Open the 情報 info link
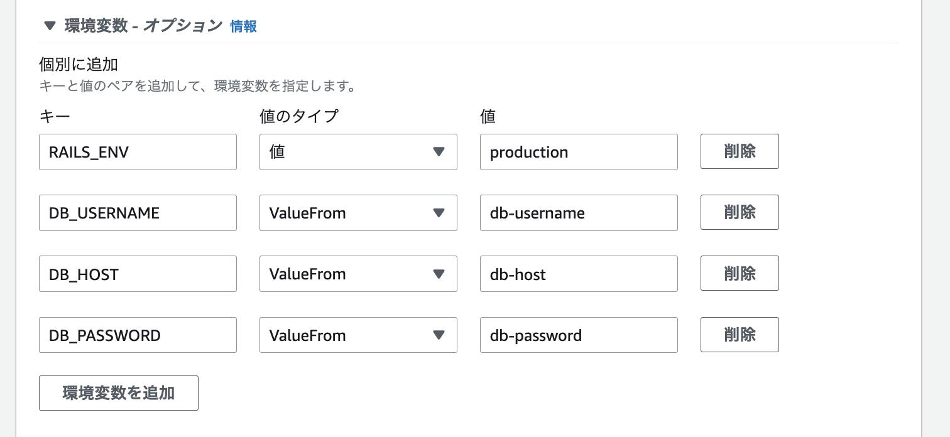Screen dimensions: 950x437 pos(243,26)
